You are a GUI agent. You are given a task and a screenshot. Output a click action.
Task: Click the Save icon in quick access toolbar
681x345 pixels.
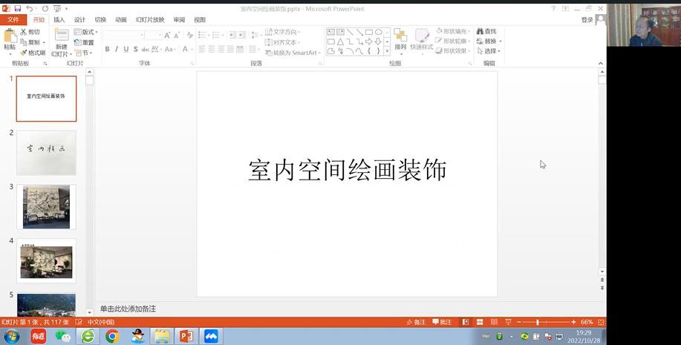click(18, 8)
